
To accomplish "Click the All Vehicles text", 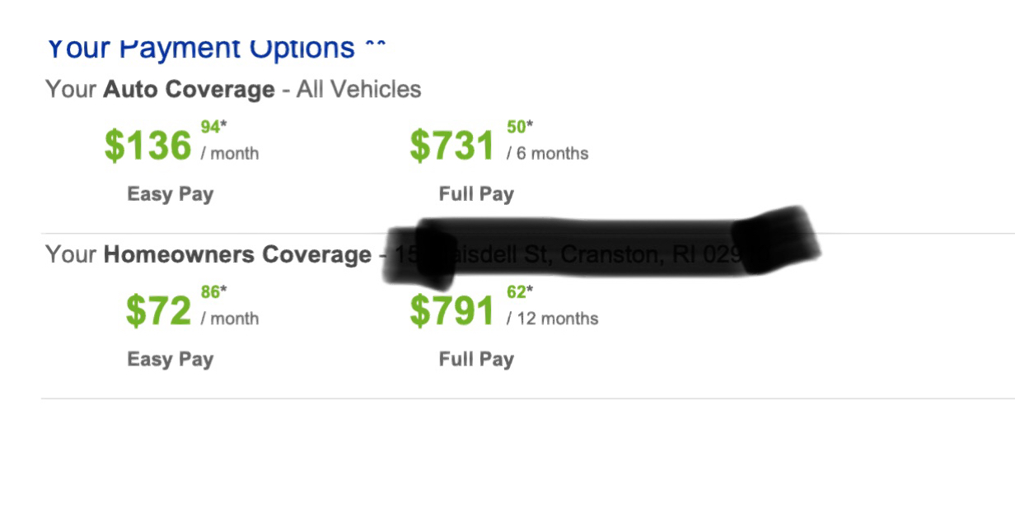I will (359, 89).
